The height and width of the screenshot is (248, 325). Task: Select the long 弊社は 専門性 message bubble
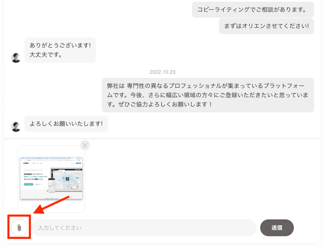click(208, 95)
